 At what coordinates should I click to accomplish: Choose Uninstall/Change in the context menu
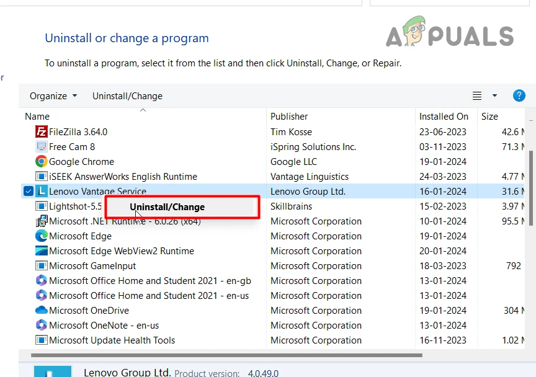(x=182, y=207)
